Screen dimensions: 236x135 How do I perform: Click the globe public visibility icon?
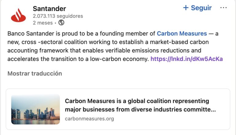(x=61, y=22)
